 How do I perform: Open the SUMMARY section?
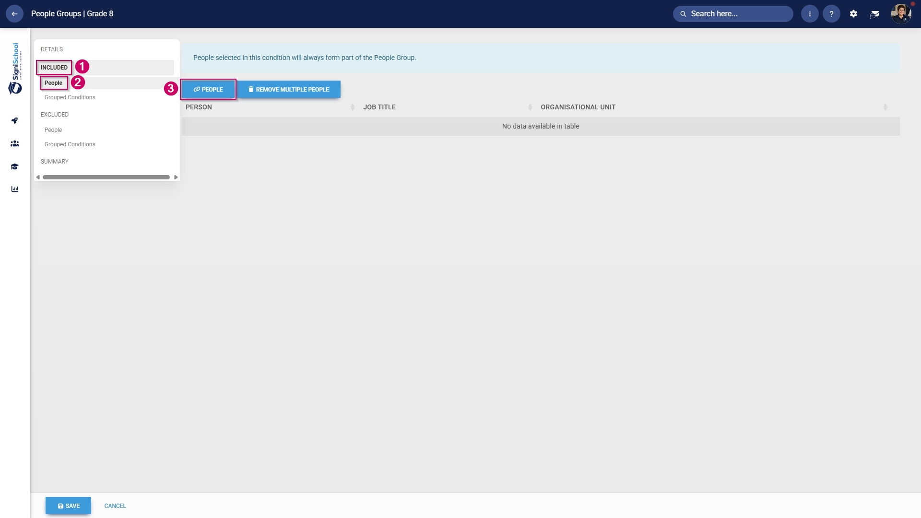click(x=55, y=162)
